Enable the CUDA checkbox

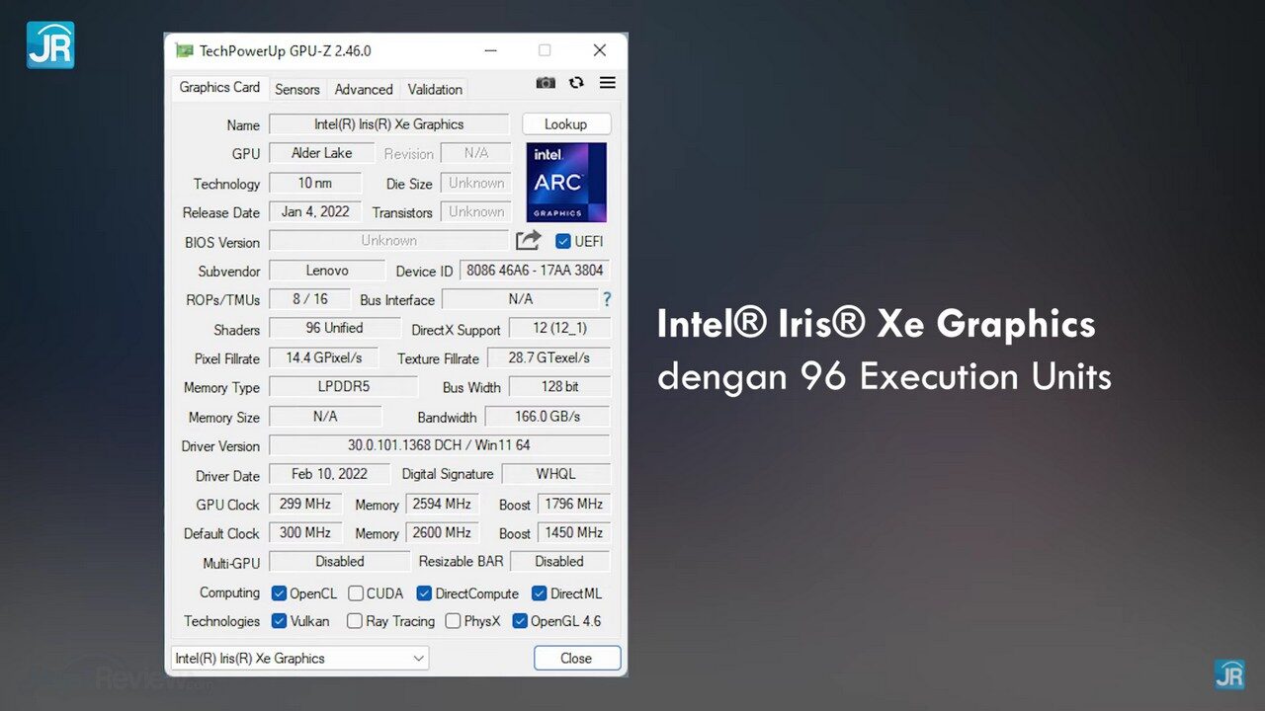(356, 593)
